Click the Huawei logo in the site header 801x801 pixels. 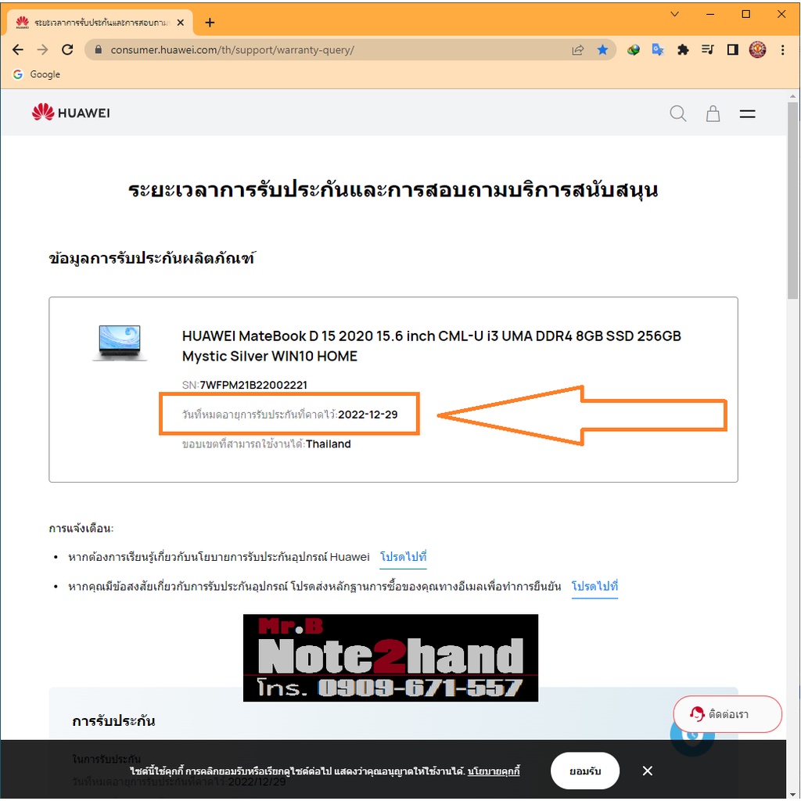[x=71, y=113]
